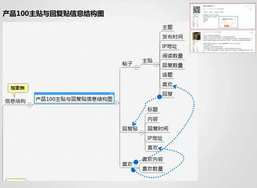Select the 发布时间 topic

pyautogui.click(x=173, y=37)
